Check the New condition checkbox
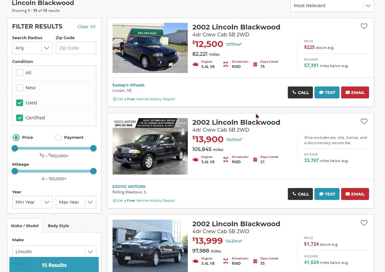 tap(20, 88)
